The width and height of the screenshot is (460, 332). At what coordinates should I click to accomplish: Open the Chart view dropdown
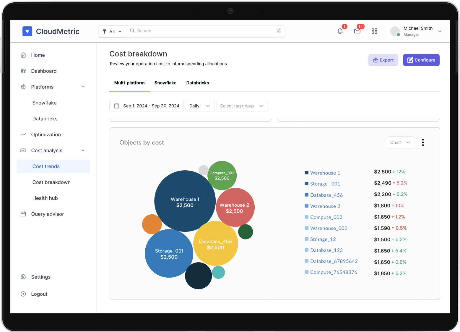click(x=400, y=142)
